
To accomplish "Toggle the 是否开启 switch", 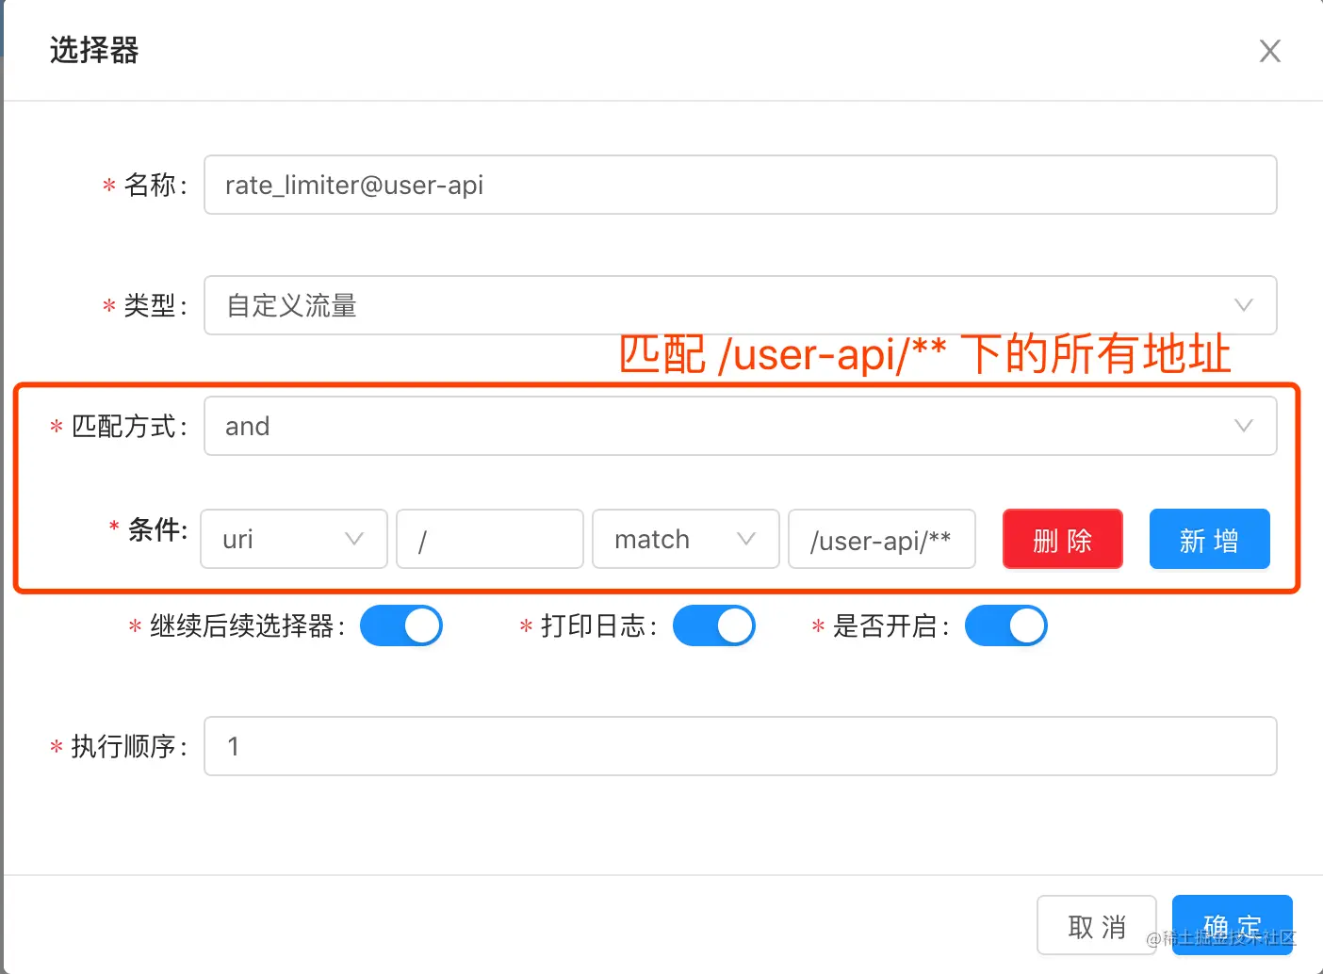I will (x=1005, y=625).
